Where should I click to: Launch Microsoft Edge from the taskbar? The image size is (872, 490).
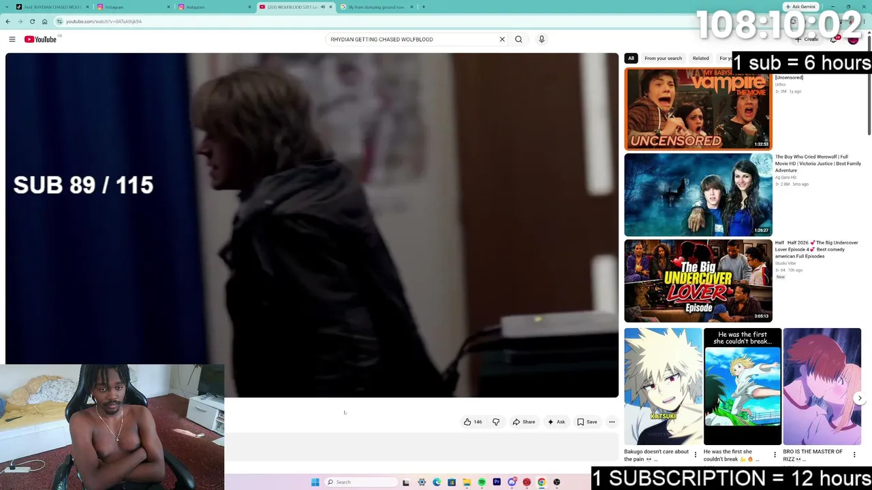click(x=437, y=483)
